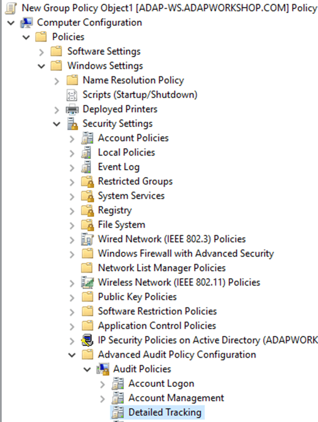318x422 pixels.
Task: Click the Deployed Printers printer icon
Action: coord(72,109)
